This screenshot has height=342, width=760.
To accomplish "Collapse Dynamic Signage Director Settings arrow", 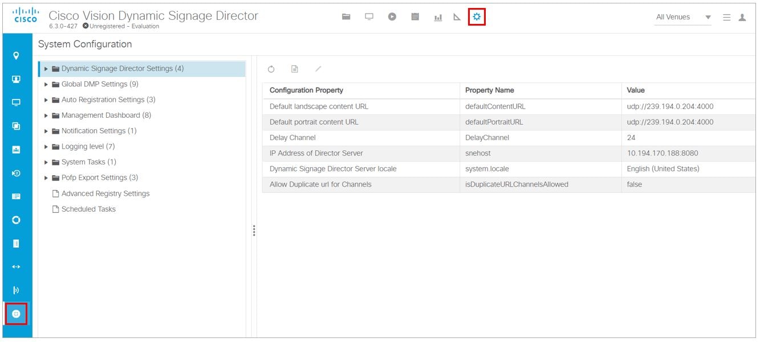I will click(x=46, y=69).
